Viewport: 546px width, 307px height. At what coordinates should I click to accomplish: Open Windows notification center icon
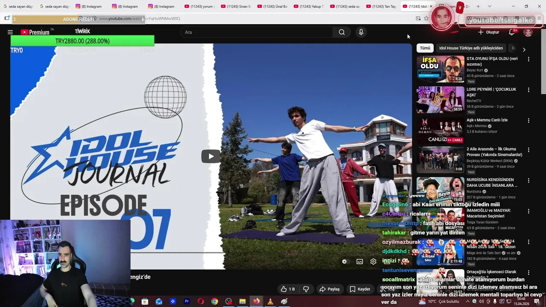point(537,301)
